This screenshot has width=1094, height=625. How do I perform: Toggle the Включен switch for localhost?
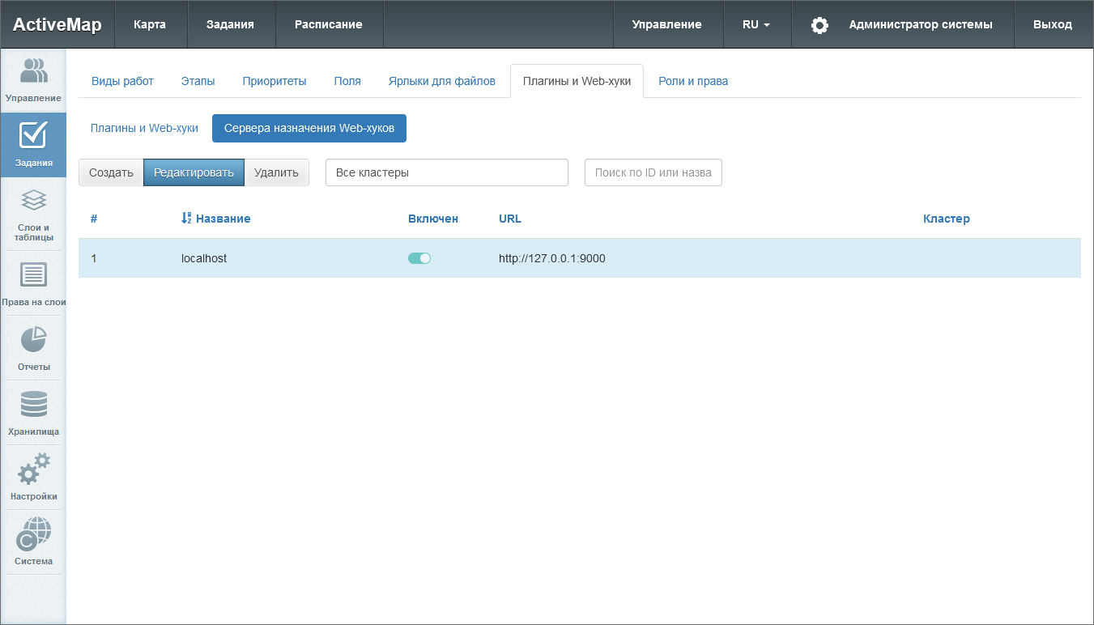click(419, 258)
